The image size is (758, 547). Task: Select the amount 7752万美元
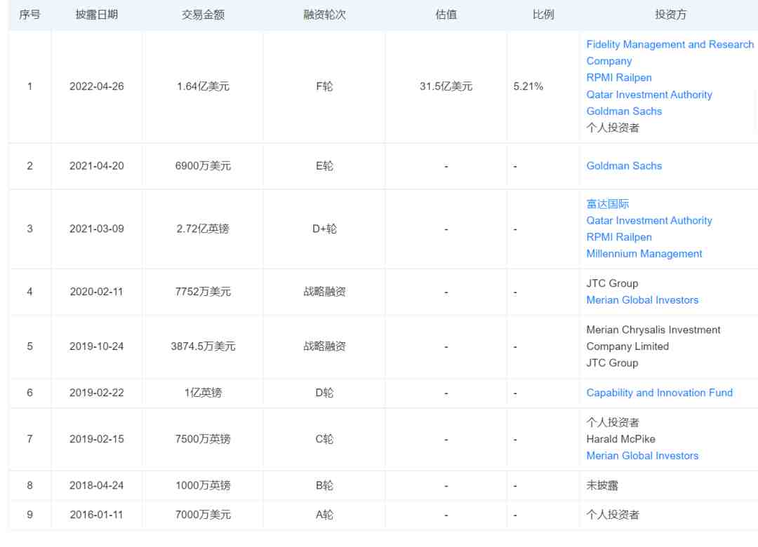pos(203,292)
